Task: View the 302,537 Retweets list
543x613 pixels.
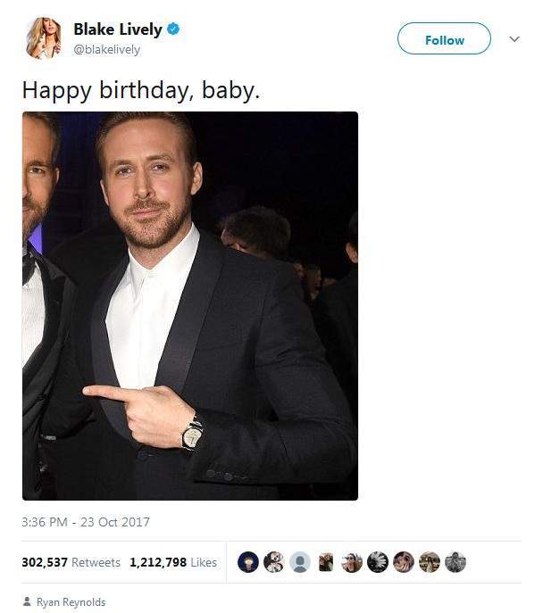Action: 71,562
